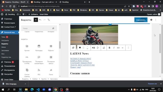
Task: Reload the current page
Action: click(10, 6)
